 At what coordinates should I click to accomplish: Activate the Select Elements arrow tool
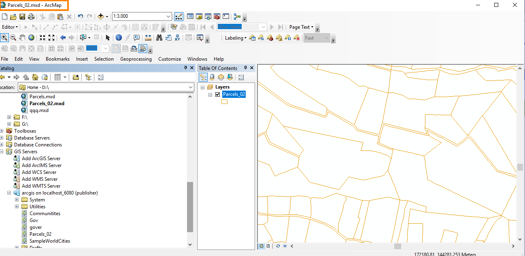[108, 38]
